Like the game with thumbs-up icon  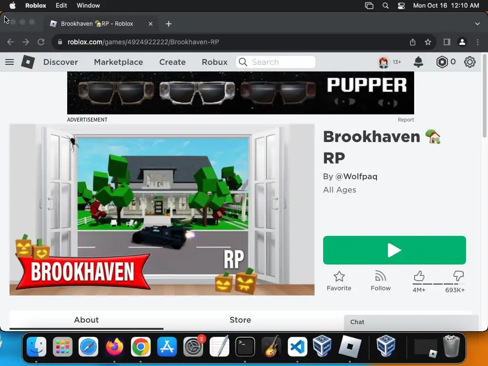419,276
